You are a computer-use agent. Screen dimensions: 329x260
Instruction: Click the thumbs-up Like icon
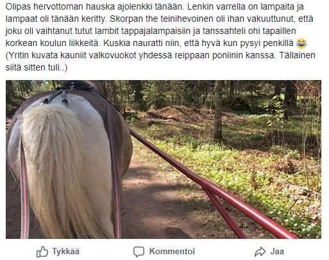(42, 252)
